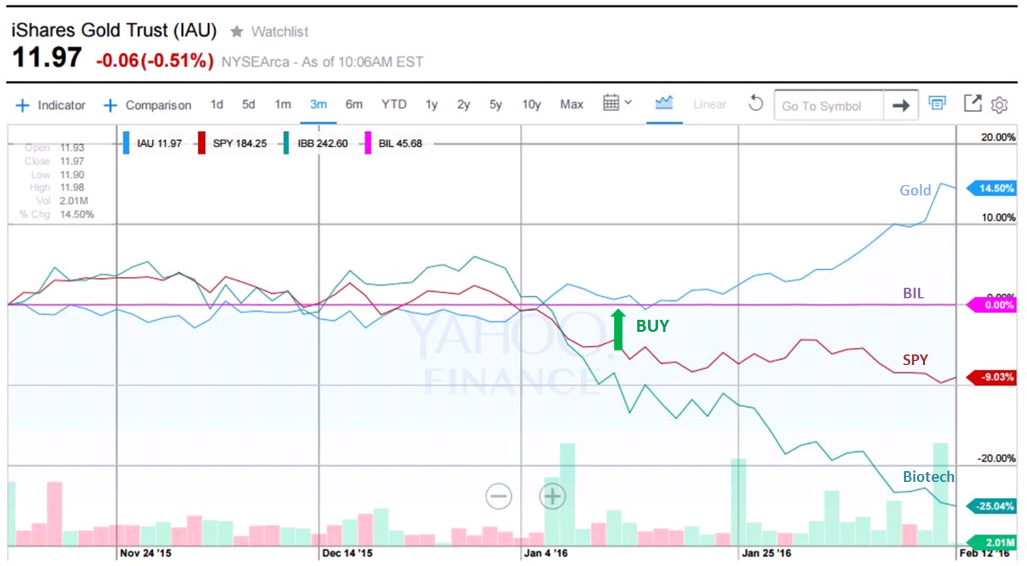The width and height of the screenshot is (1027, 566).
Task: Toggle the Linear scale option
Action: pyautogui.click(x=709, y=104)
